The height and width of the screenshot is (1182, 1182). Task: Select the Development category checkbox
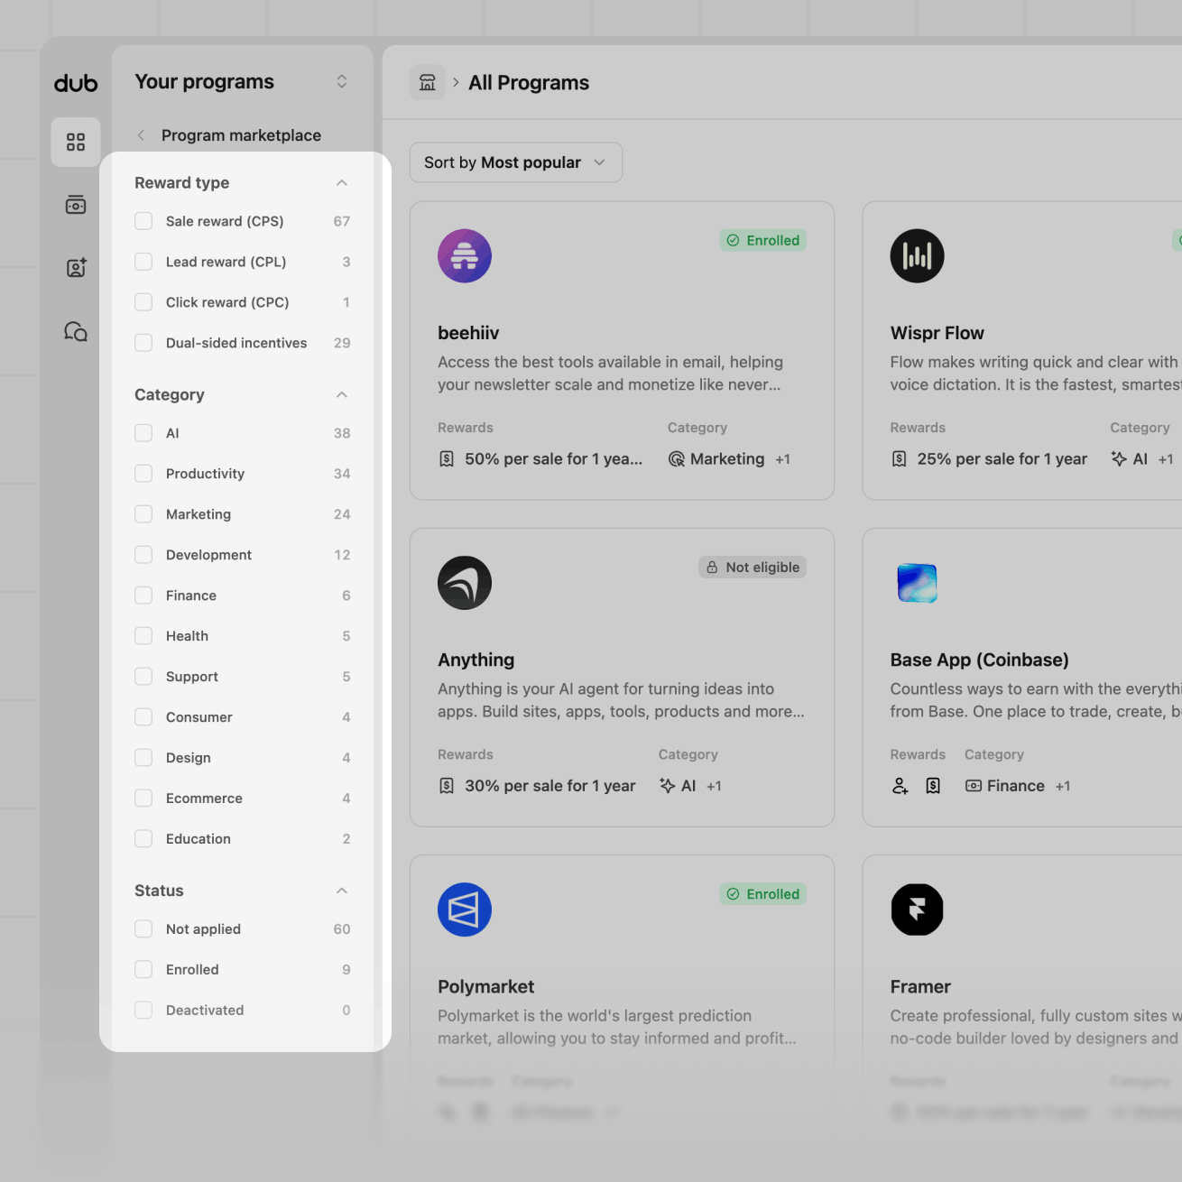coord(143,555)
